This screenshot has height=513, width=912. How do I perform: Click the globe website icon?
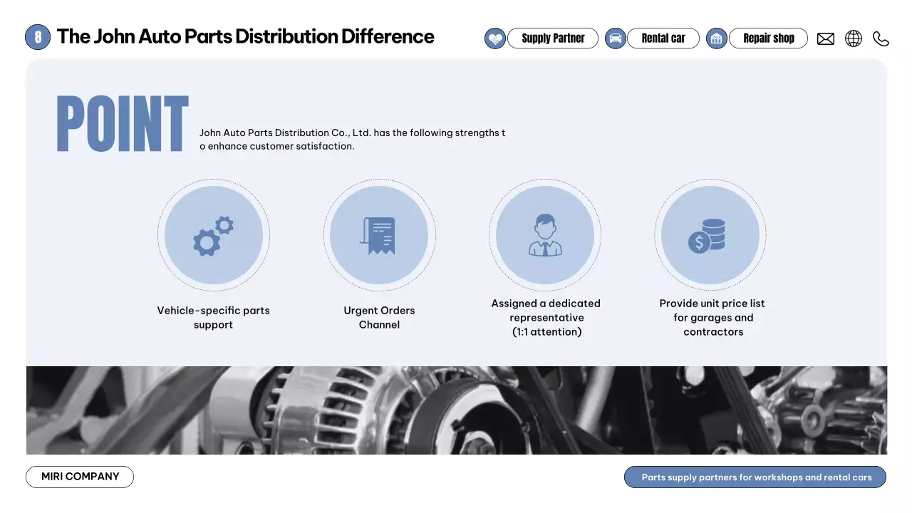tap(854, 38)
